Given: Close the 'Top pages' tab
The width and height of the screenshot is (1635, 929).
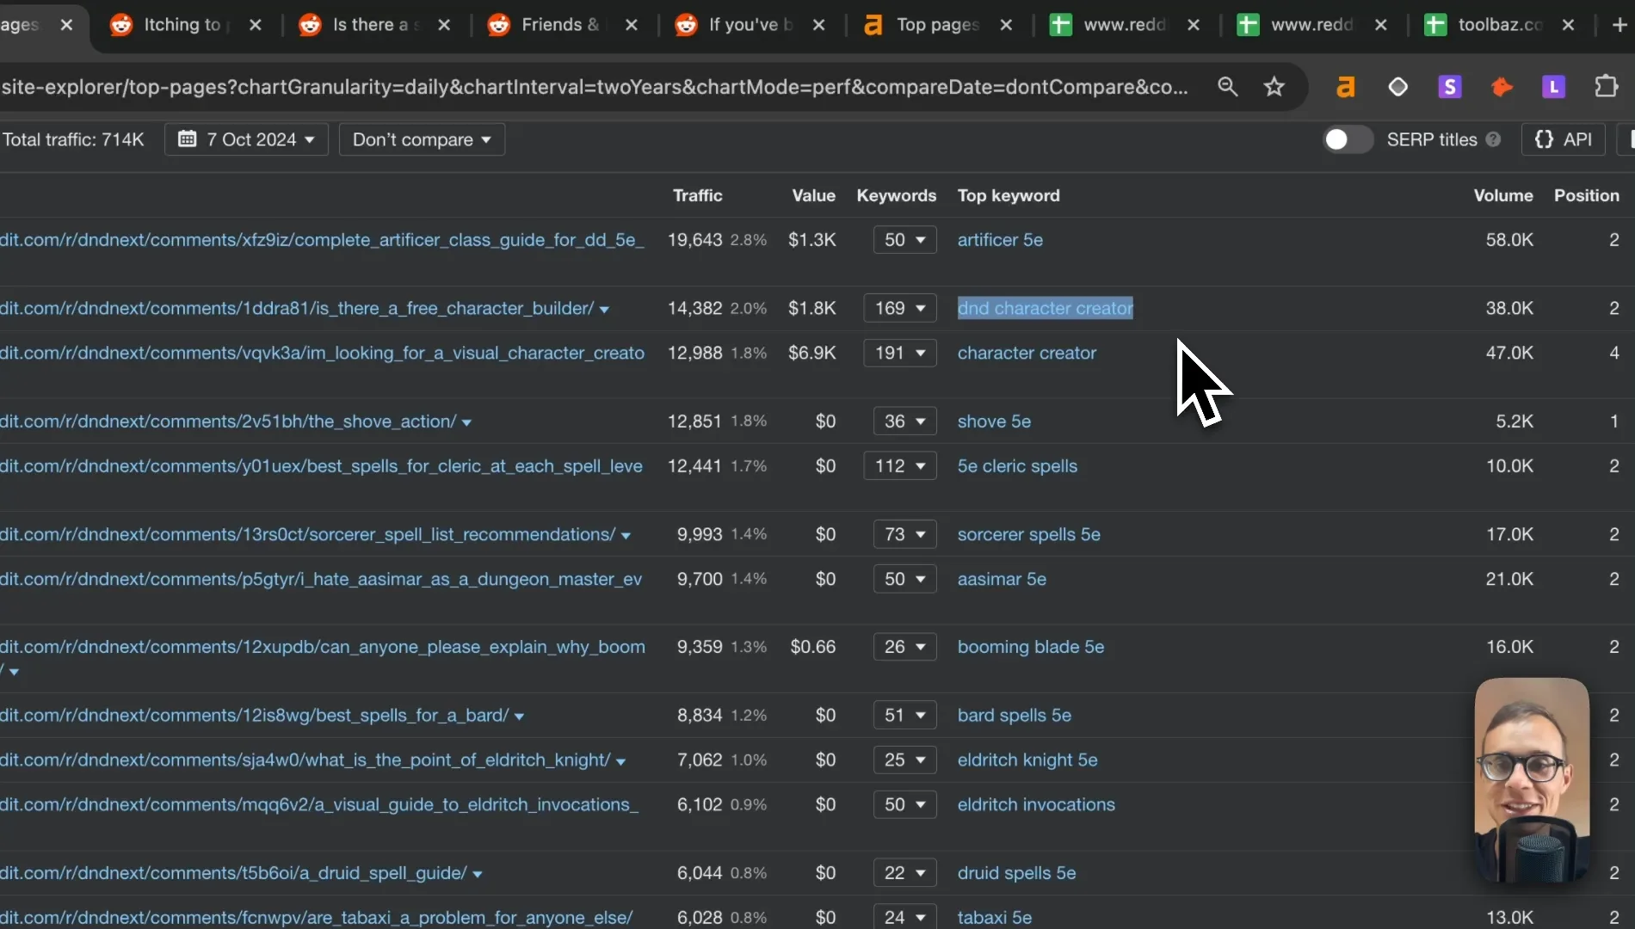Looking at the screenshot, I should [x=1006, y=25].
